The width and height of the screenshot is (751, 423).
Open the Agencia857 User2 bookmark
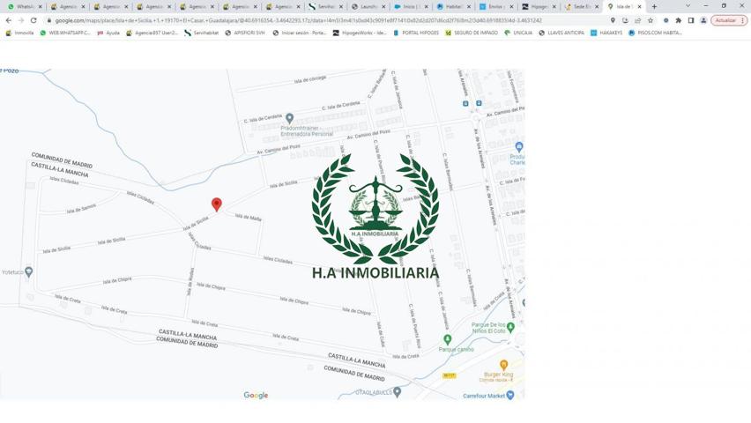(x=152, y=33)
